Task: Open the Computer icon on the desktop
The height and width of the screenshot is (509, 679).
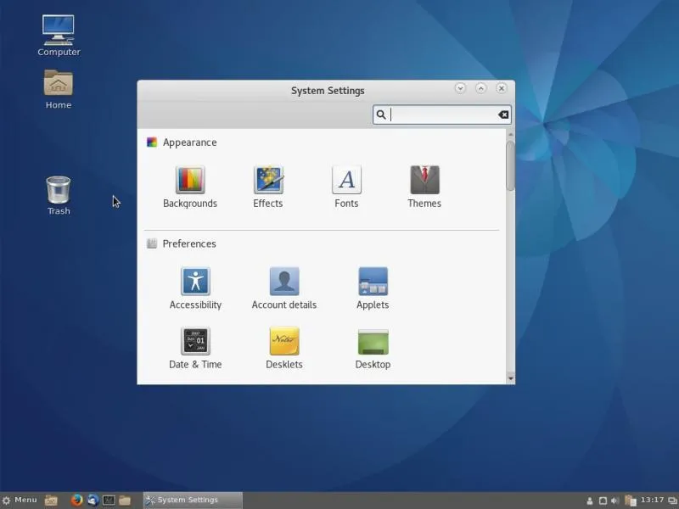Action: [58, 30]
